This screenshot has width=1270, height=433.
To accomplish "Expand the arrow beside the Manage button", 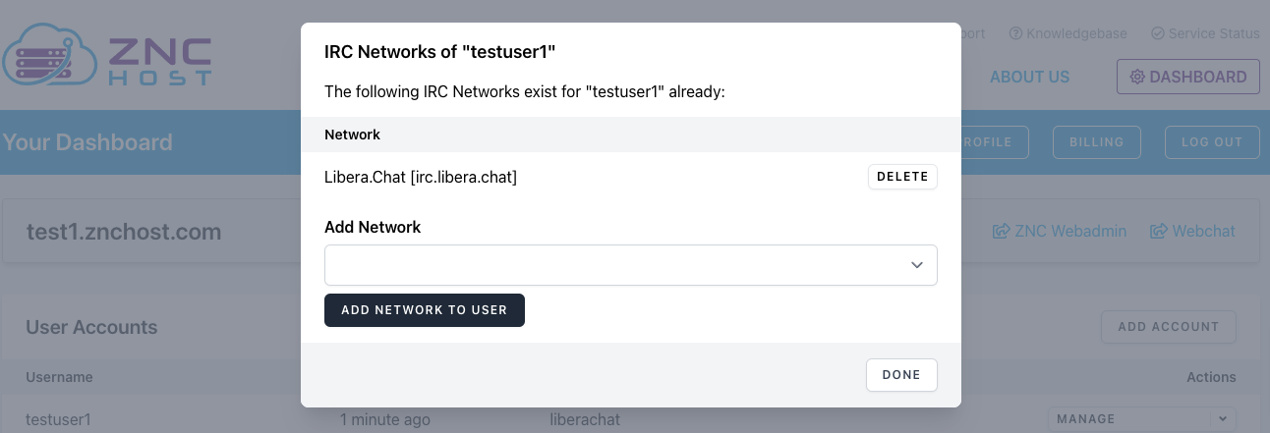I will point(1224,419).
